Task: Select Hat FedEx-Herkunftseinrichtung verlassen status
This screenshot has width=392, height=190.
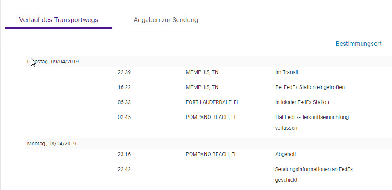Action: [x=312, y=122]
